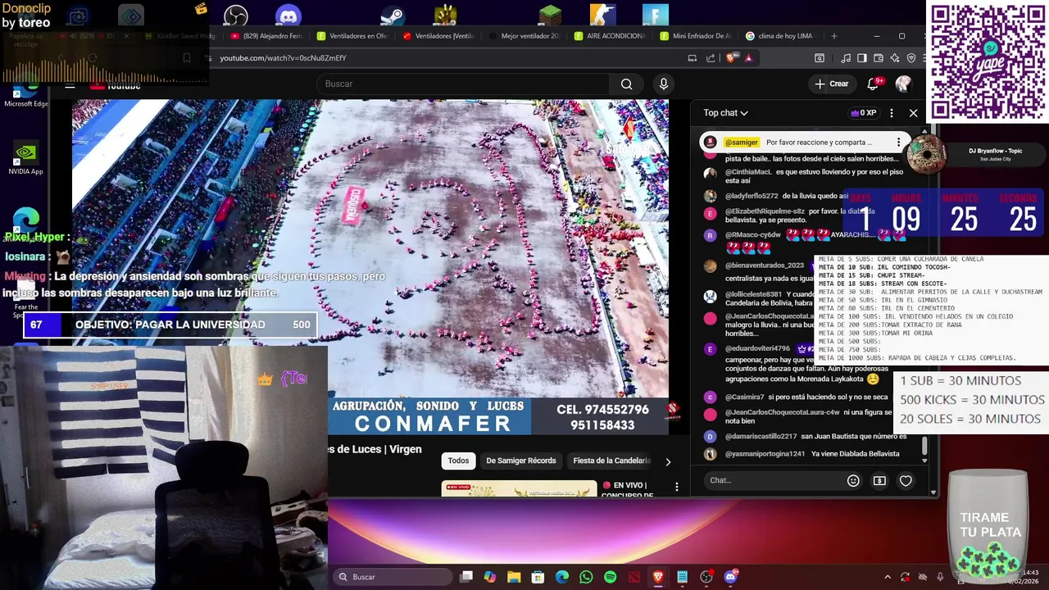Switch to the Ventiladores en Ofe tab
1049x590 pixels.
tap(352, 36)
